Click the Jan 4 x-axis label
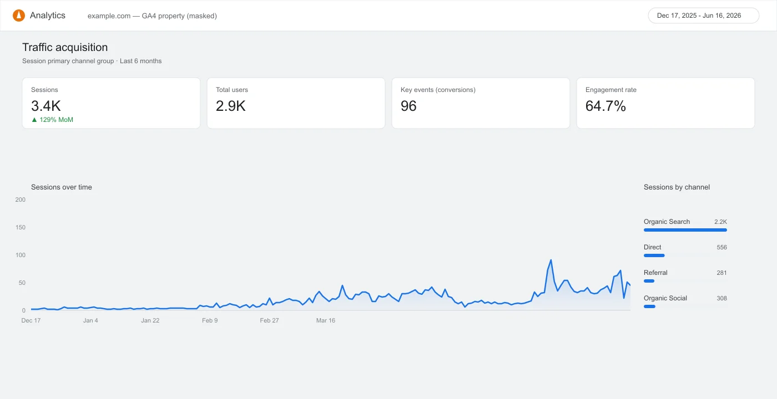777x399 pixels. click(90, 320)
